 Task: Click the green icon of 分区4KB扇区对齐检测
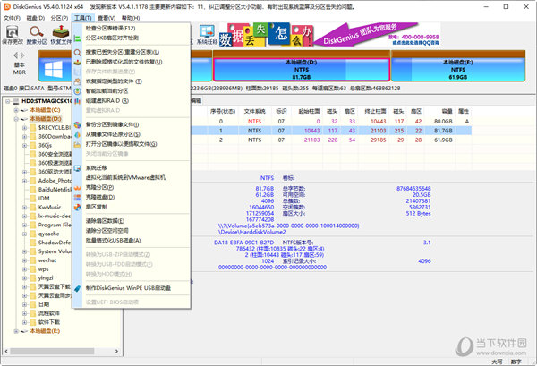78,38
